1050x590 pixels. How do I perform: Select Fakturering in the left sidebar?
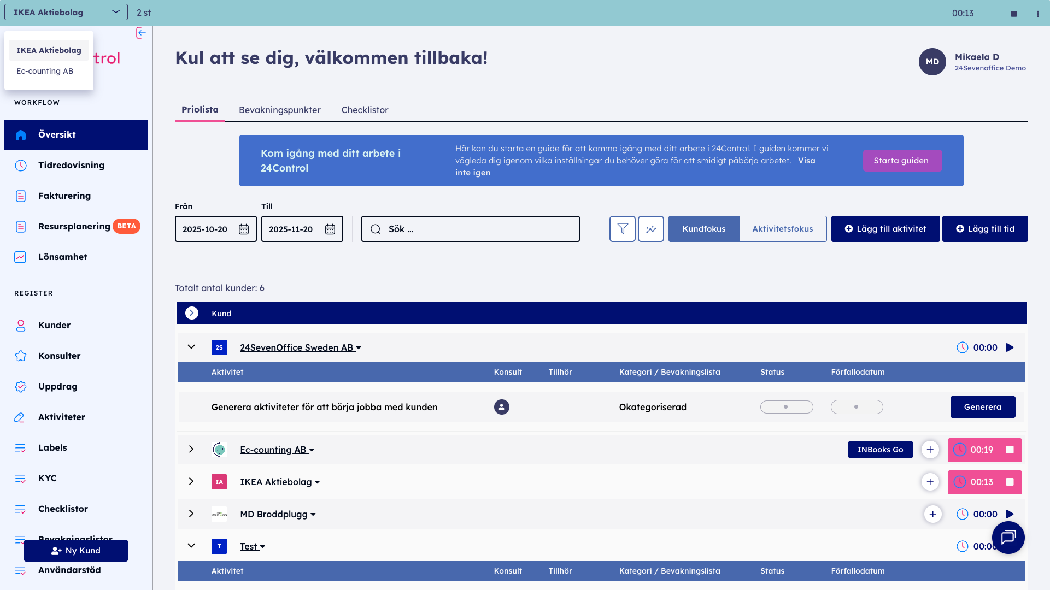pyautogui.click(x=64, y=196)
